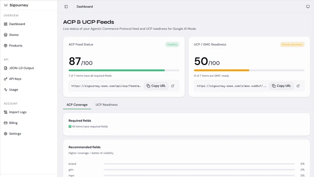Screen dimensions: 314x177
Task: Open Dashboard via its grid icon
Action: pos(5,24)
